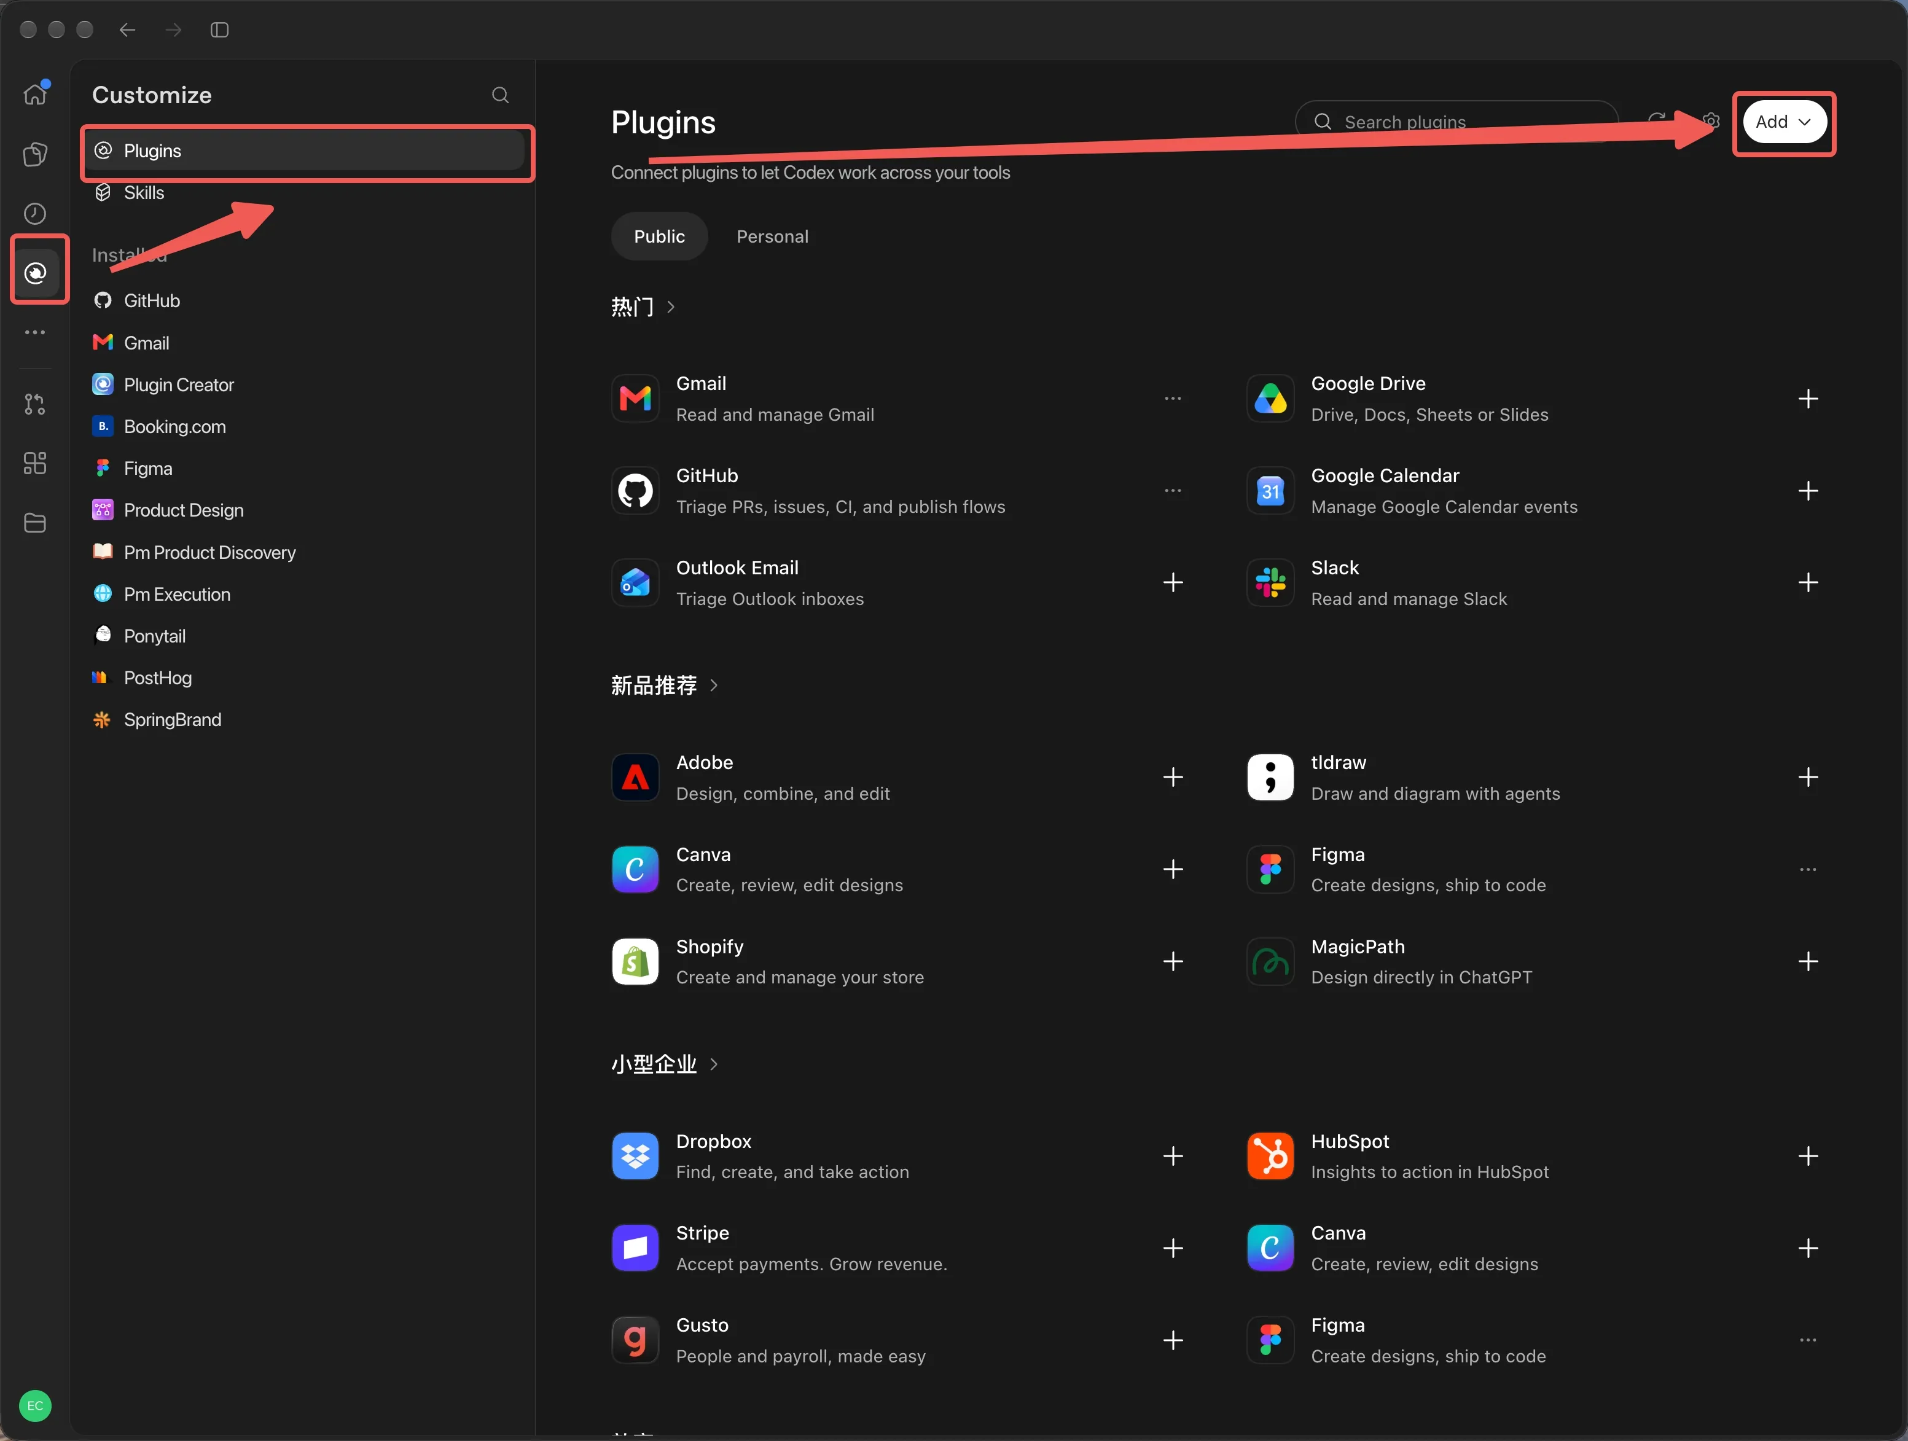Open the Dropbox plugin card
The image size is (1908, 1441).
click(x=898, y=1157)
